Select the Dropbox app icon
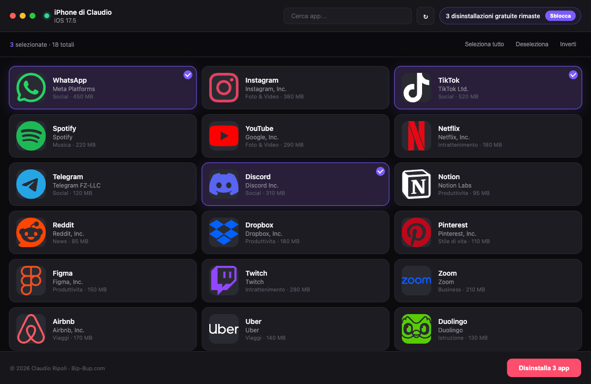 tap(224, 232)
